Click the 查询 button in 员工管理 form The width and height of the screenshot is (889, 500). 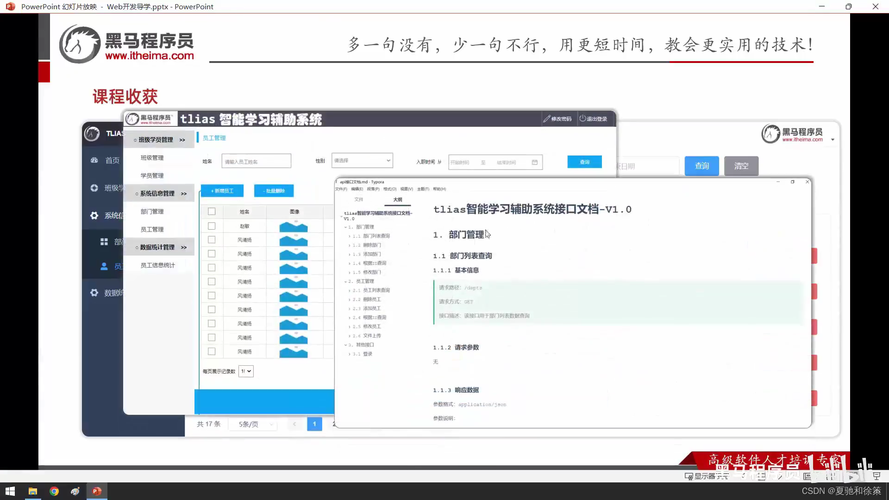click(585, 162)
